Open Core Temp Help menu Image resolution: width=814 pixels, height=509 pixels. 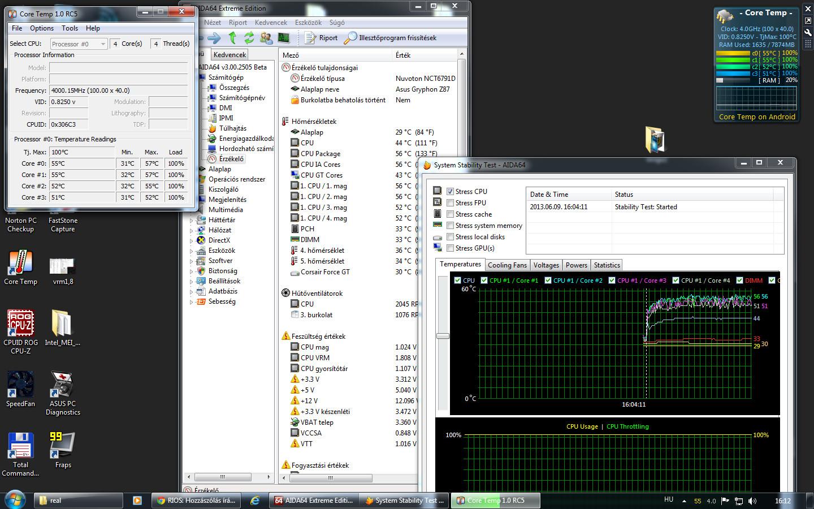tap(93, 28)
